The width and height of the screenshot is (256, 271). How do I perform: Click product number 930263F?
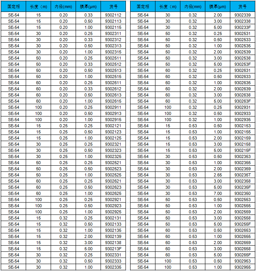pyautogui.click(x=242, y=101)
